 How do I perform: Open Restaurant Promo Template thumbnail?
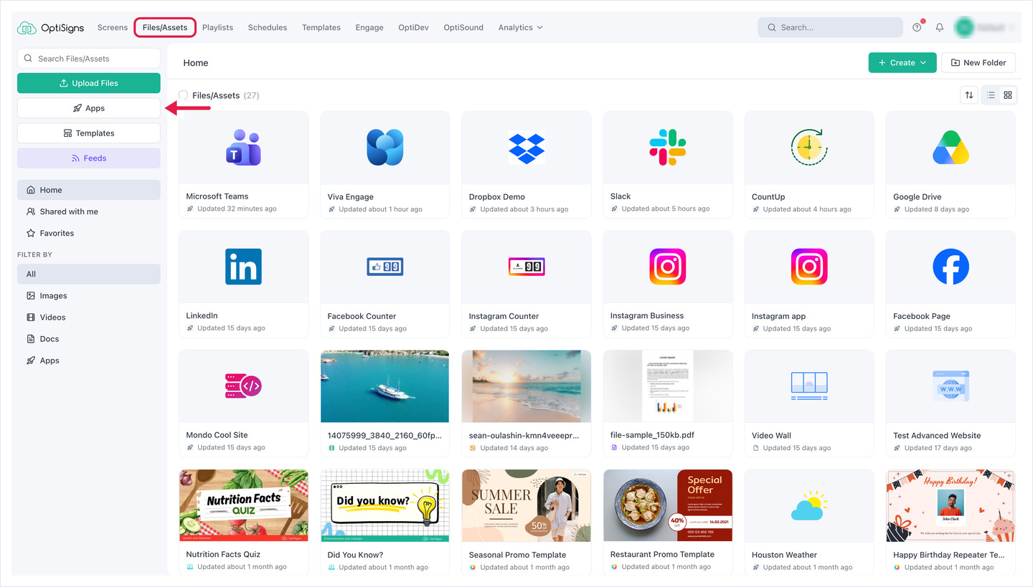coord(668,505)
